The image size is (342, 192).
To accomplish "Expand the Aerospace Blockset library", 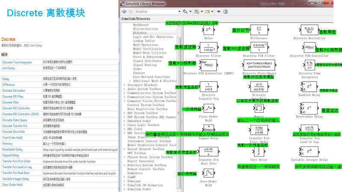I will coord(124,85).
